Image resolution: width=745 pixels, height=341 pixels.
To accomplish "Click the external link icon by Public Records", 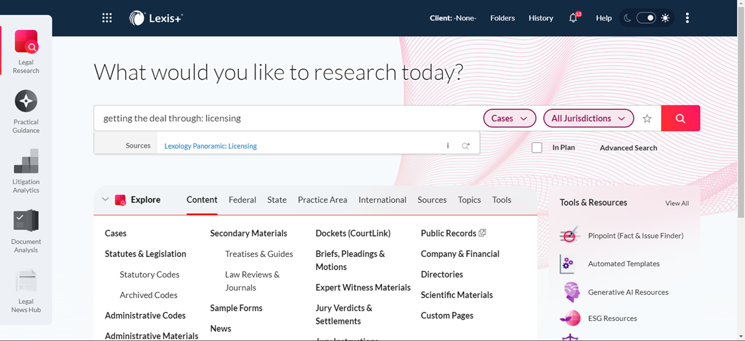I will (x=483, y=232).
